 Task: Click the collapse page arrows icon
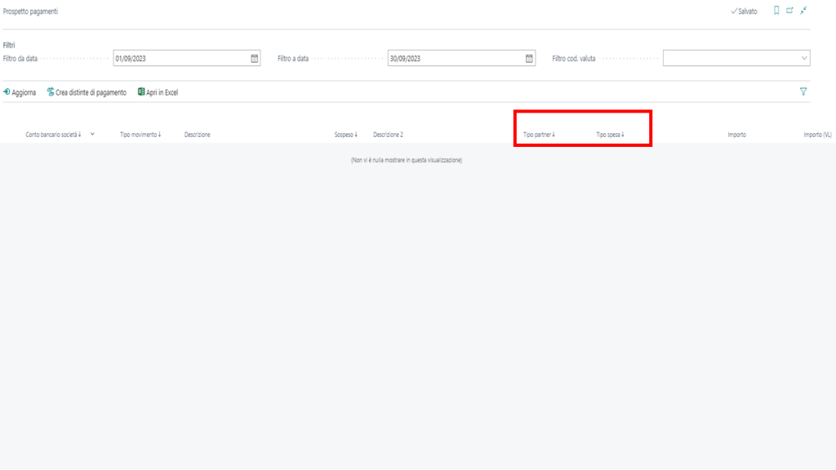tap(803, 11)
